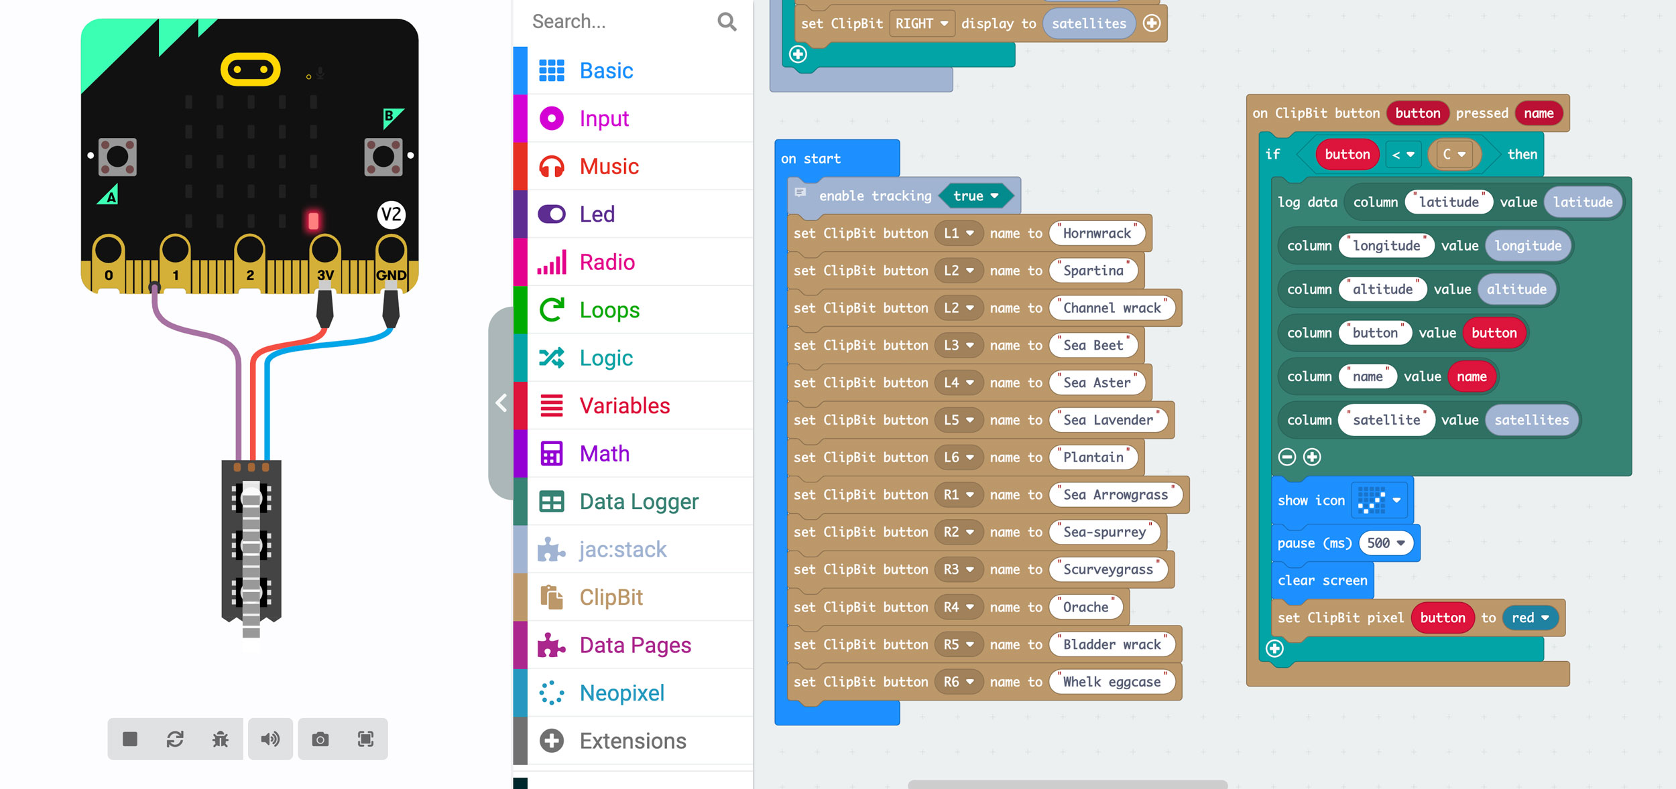
Task: Click the Bladder wrack name text
Action: point(1112,644)
